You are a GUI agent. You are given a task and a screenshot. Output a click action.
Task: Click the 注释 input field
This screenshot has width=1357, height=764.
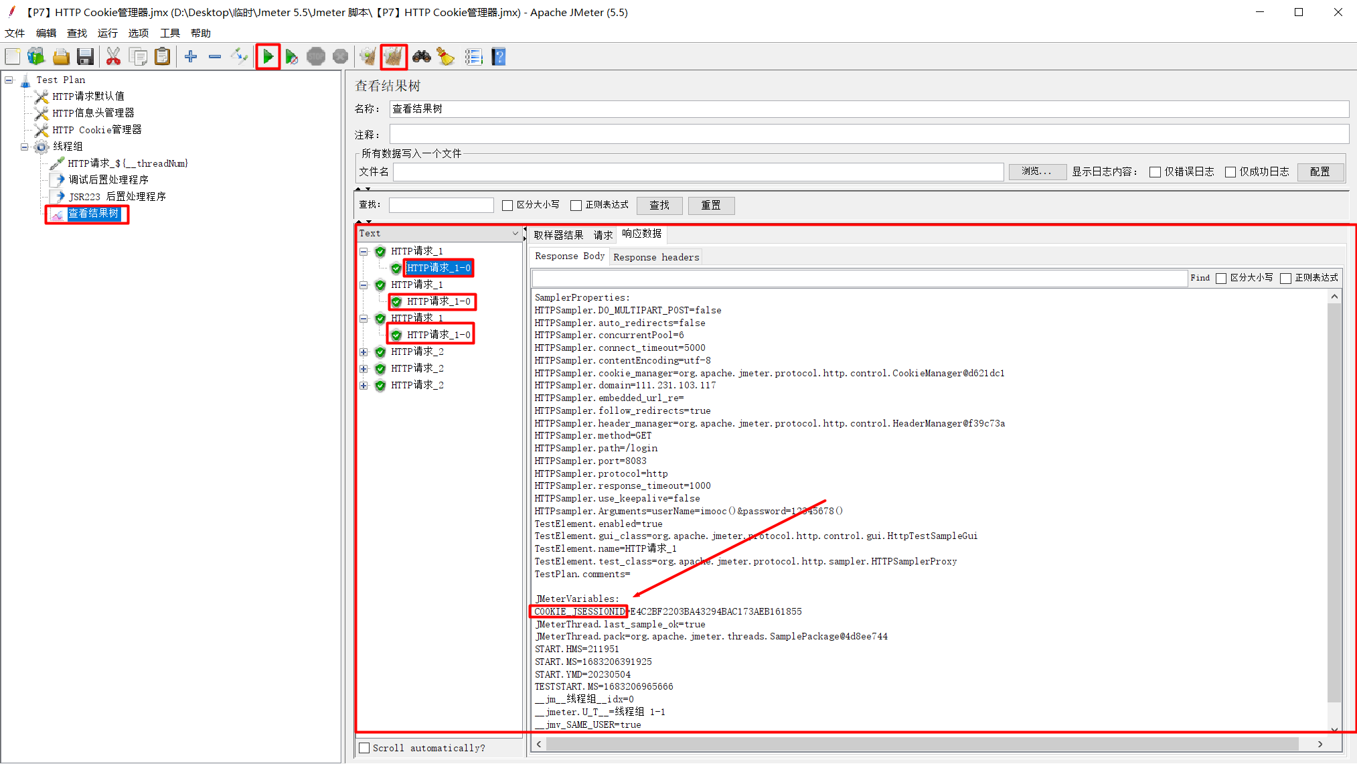(869, 135)
